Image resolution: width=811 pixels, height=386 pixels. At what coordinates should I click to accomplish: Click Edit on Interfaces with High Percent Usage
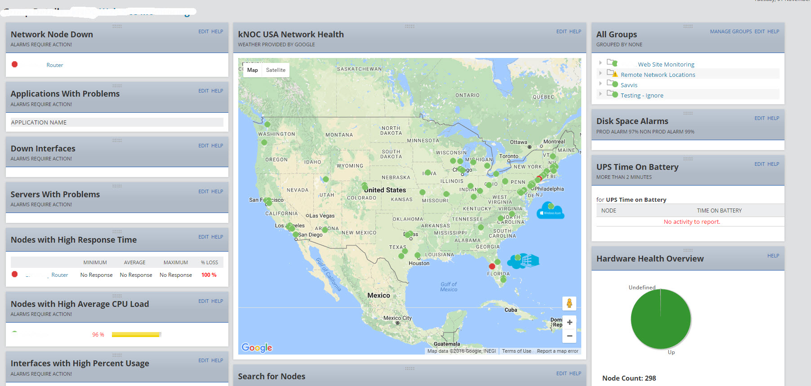(203, 360)
